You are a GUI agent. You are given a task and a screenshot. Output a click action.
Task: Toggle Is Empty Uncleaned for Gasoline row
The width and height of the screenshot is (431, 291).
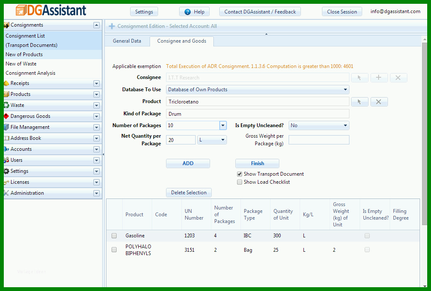tap(367, 236)
